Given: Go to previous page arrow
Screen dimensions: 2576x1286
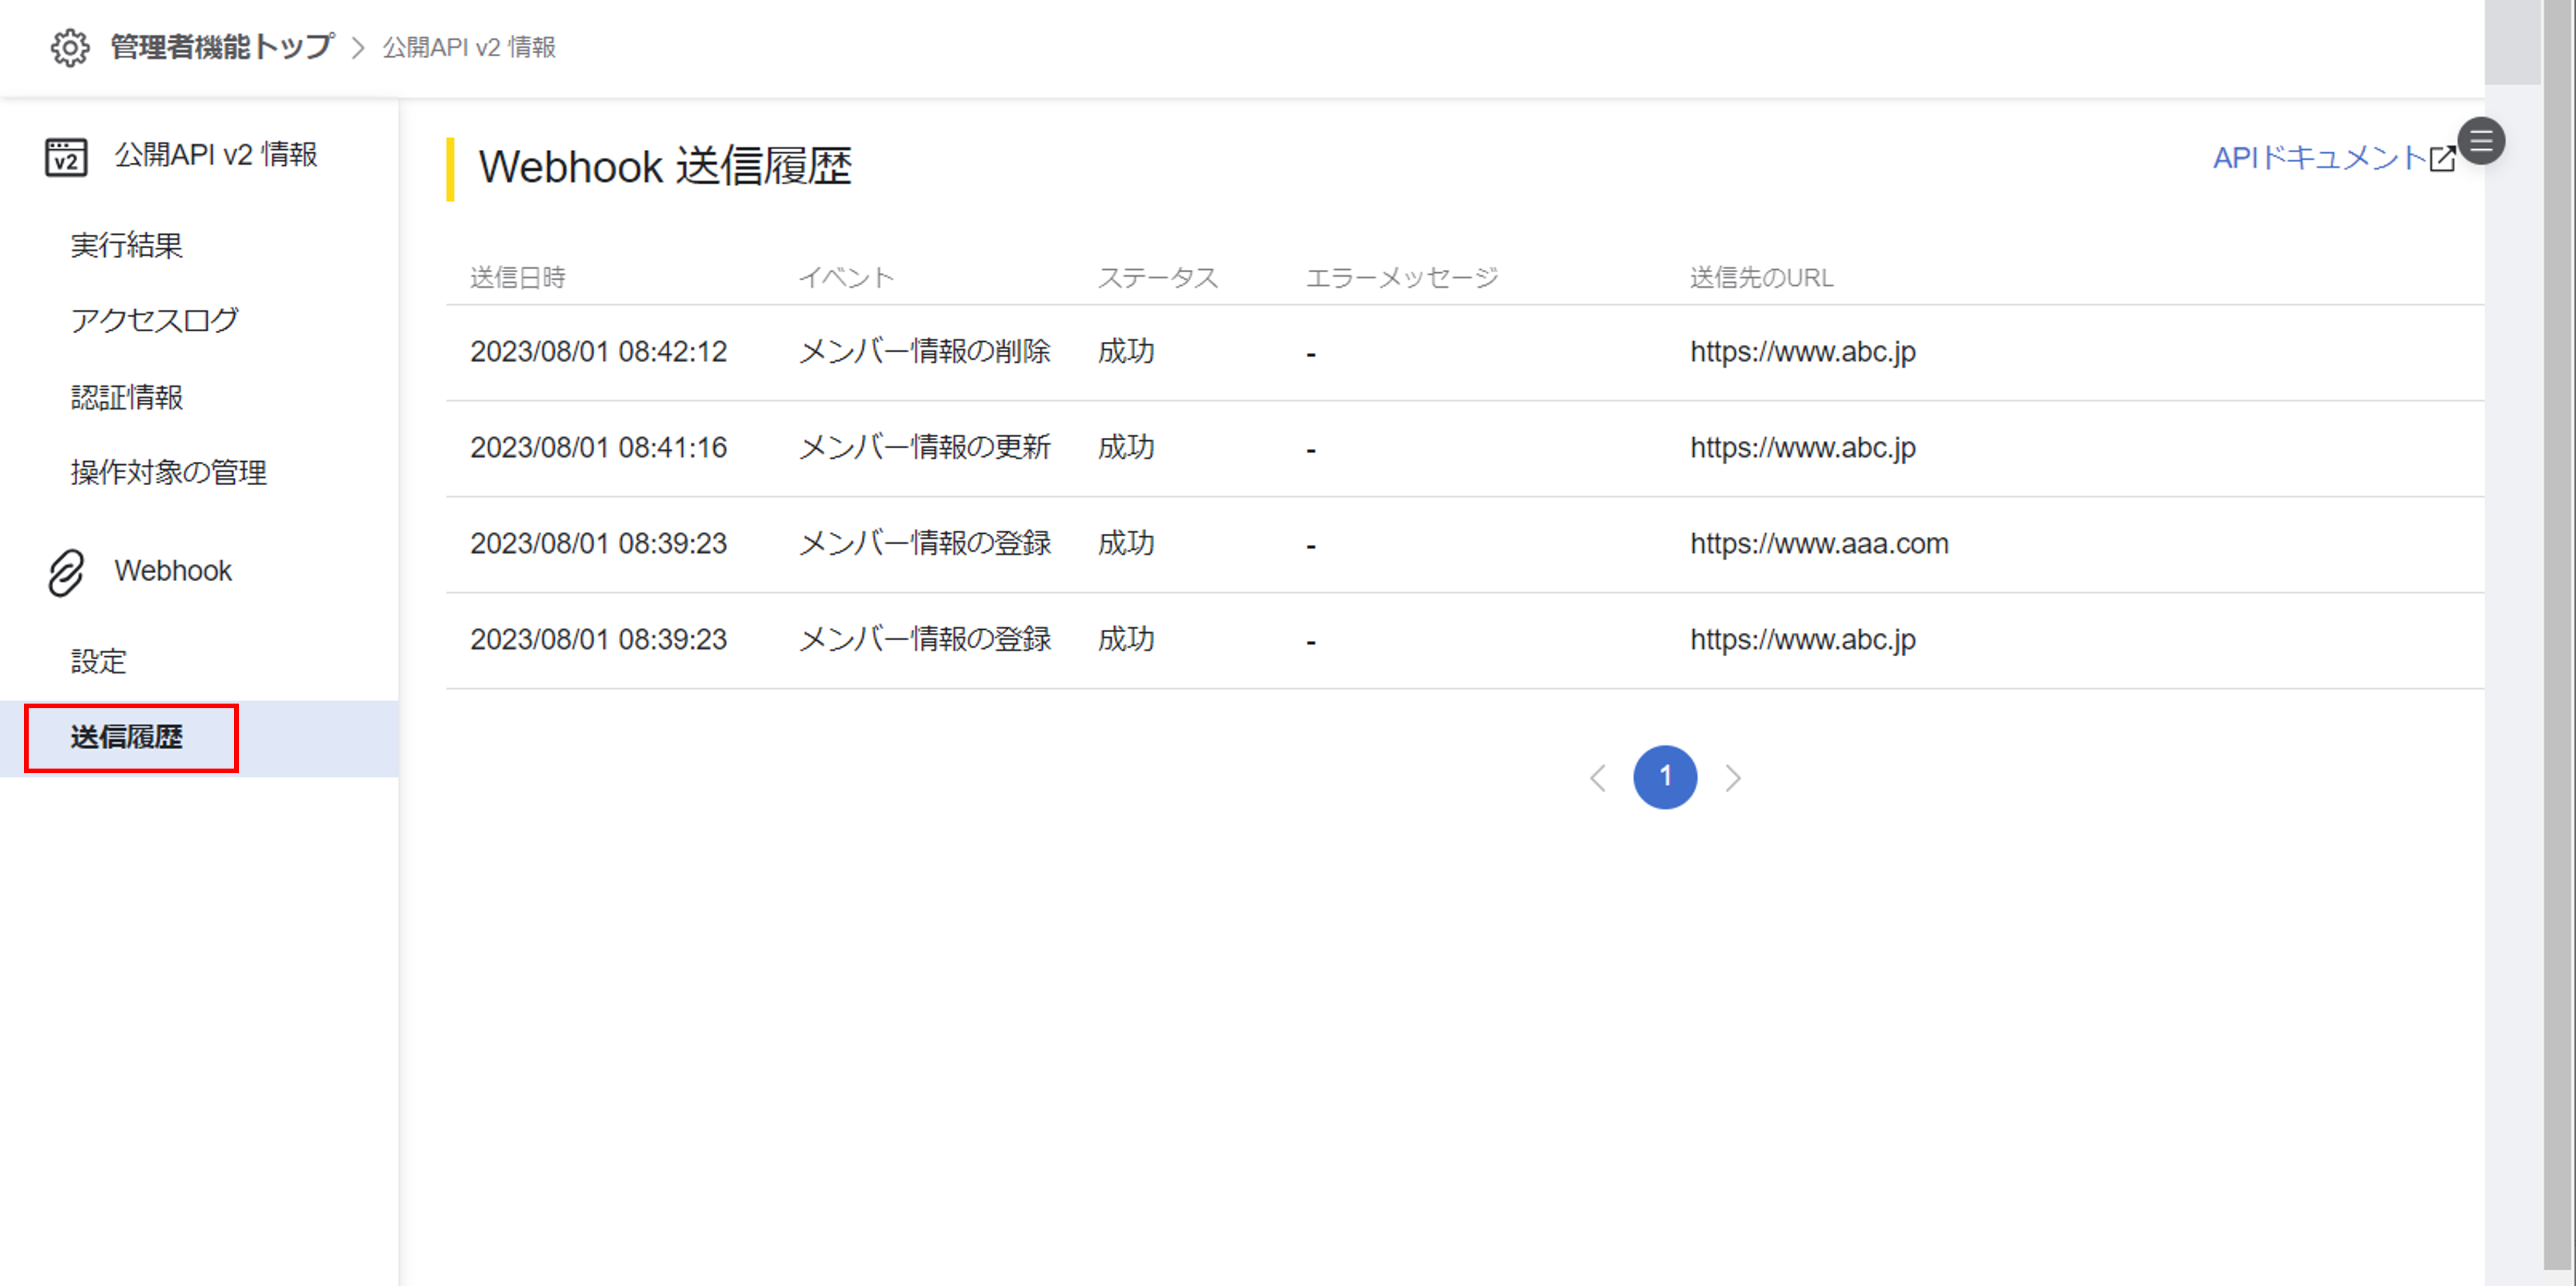Looking at the screenshot, I should coord(1598,778).
